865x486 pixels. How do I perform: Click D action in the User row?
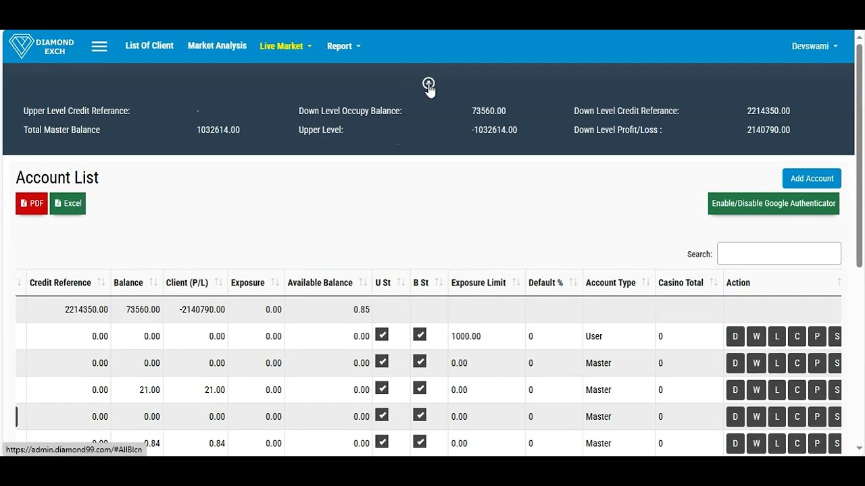tap(735, 336)
